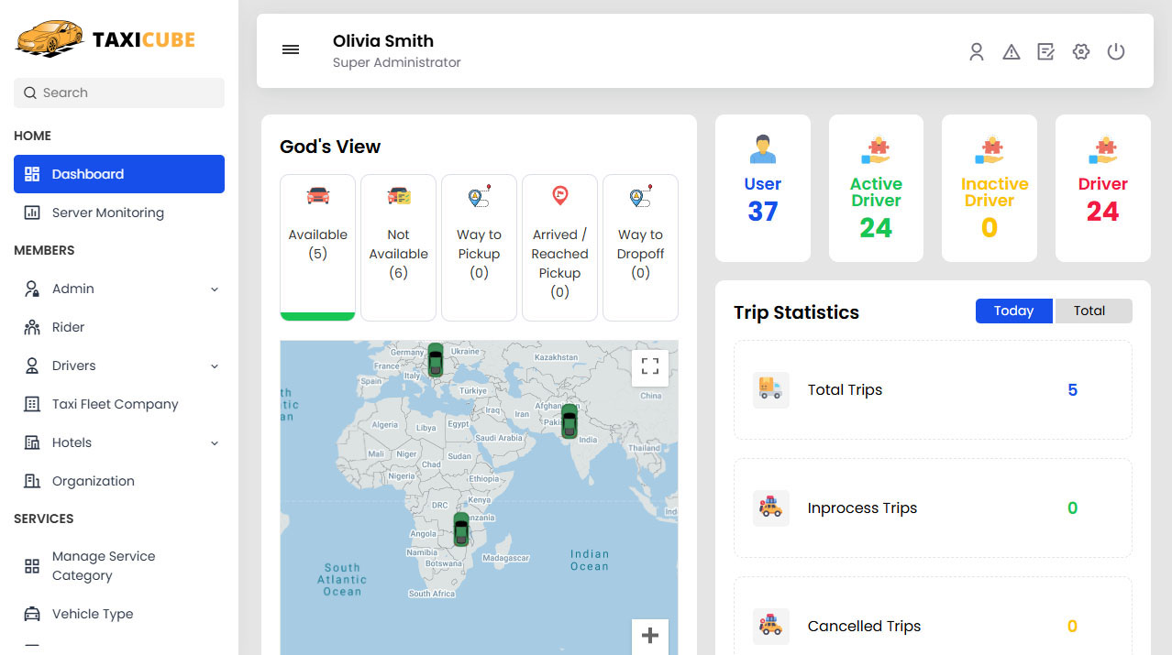Click the warning triangle alert icon
The image size is (1172, 655).
[x=1012, y=52]
